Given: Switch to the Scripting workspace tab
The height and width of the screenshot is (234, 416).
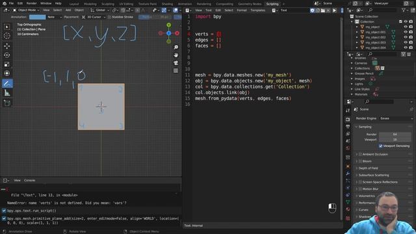Looking at the screenshot, I should [272, 4].
